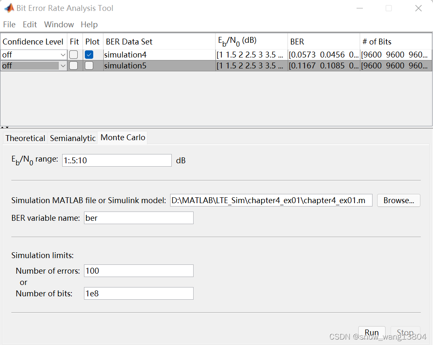Click the simulation file path field
433x345 pixels.
(271, 200)
